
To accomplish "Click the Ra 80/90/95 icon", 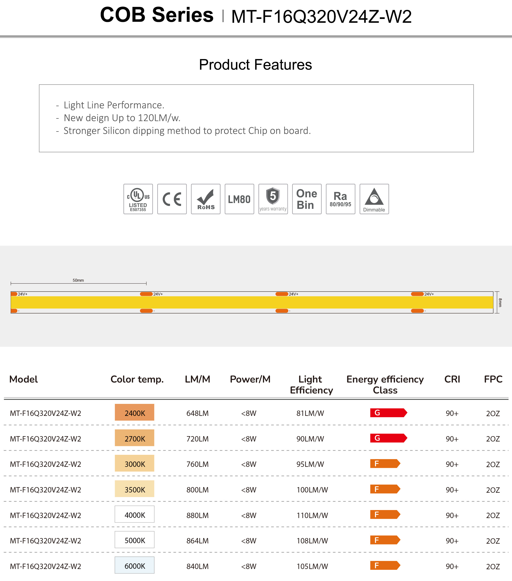I will pos(340,199).
